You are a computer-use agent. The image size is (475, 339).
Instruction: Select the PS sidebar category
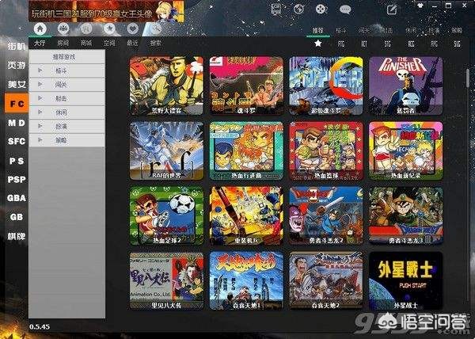click(17, 161)
